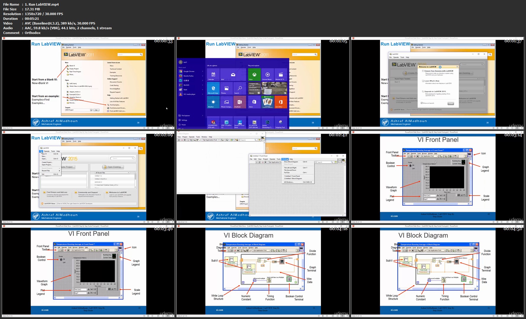Image resolution: width=526 pixels, height=319 pixels.
Task: Open the Weather tile
Action: (213, 102)
